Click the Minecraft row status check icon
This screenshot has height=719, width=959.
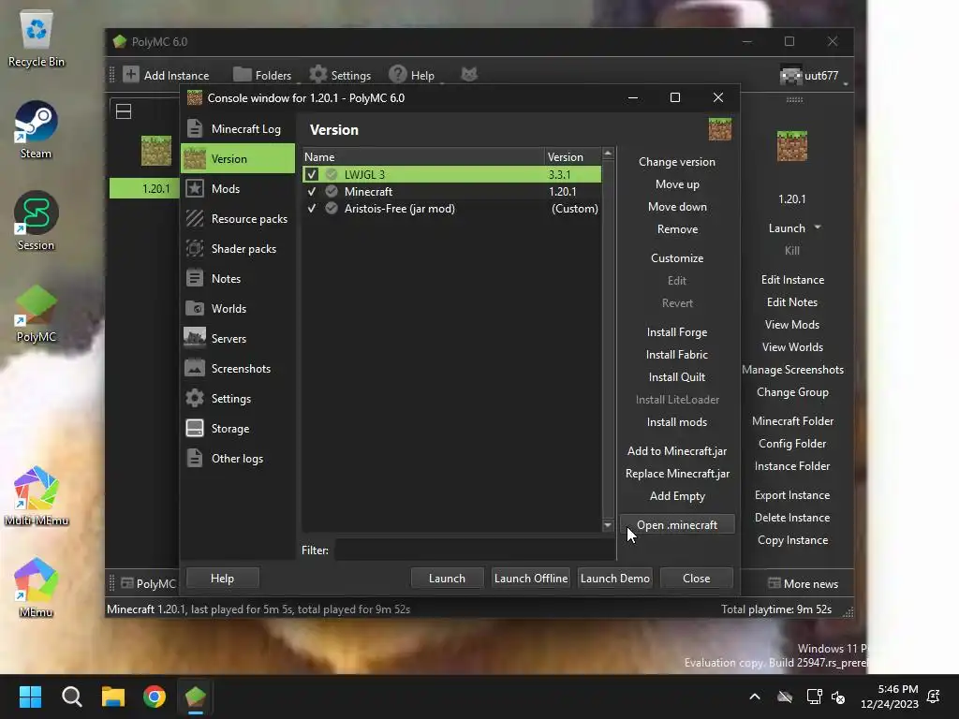[332, 191]
